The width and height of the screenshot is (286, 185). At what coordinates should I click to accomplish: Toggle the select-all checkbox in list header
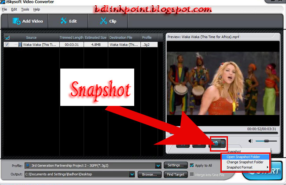pos(7,38)
